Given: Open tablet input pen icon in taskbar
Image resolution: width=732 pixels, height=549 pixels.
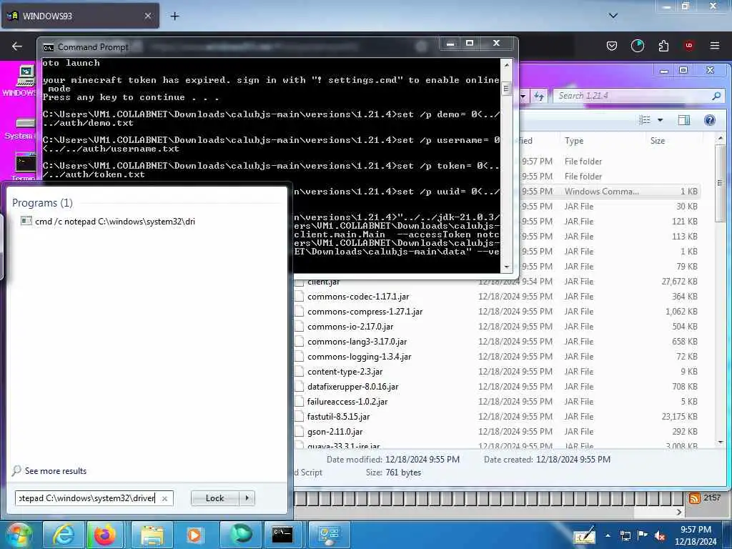Looking at the screenshot, I should pyautogui.click(x=585, y=536).
